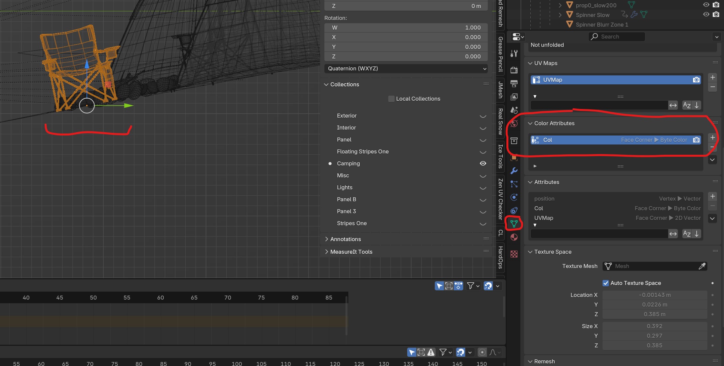Open the Object Constraints tab
724x366 pixels.
click(514, 211)
